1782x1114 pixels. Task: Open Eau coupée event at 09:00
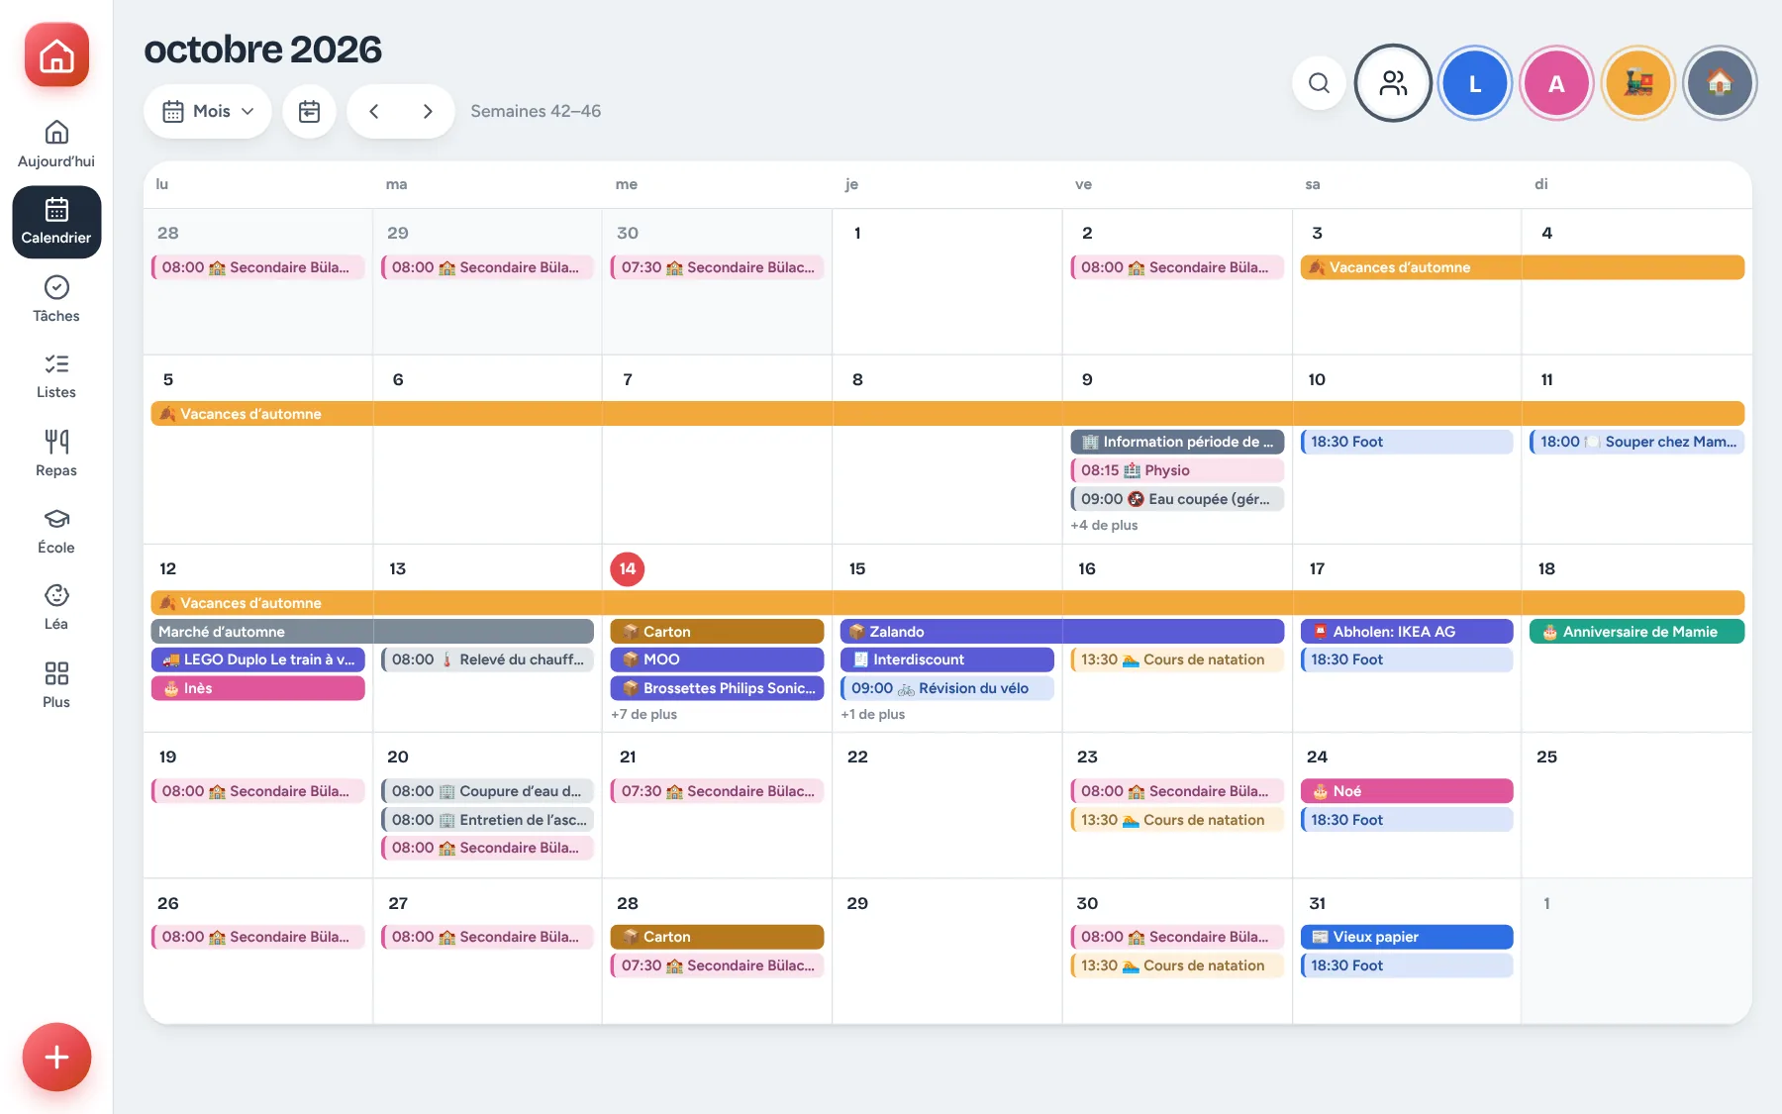pos(1177,499)
